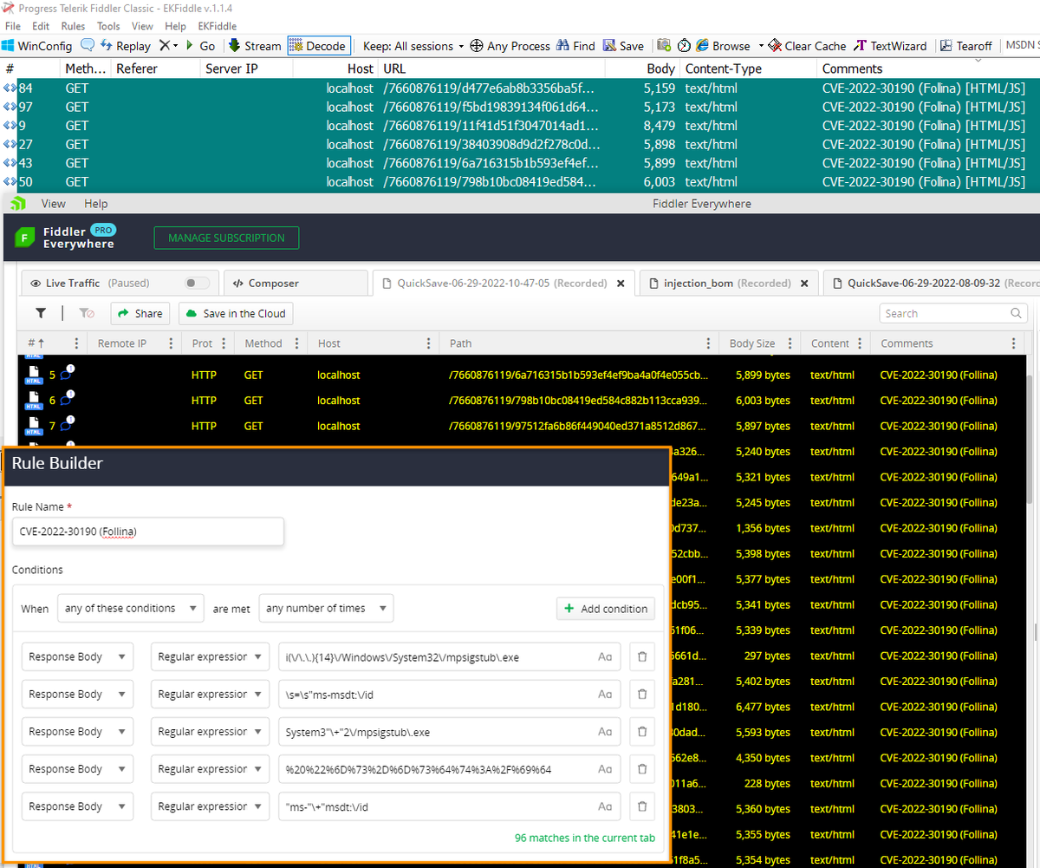1040x868 pixels.
Task: Click the Rule Name input field
Action: [148, 532]
